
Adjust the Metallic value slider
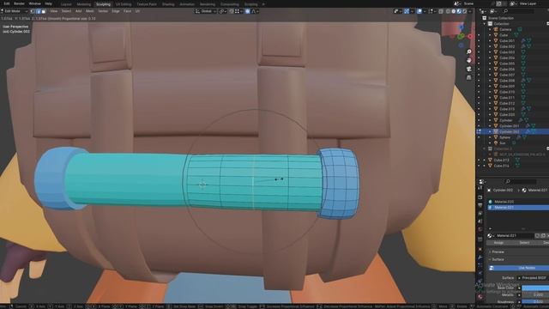point(535,295)
